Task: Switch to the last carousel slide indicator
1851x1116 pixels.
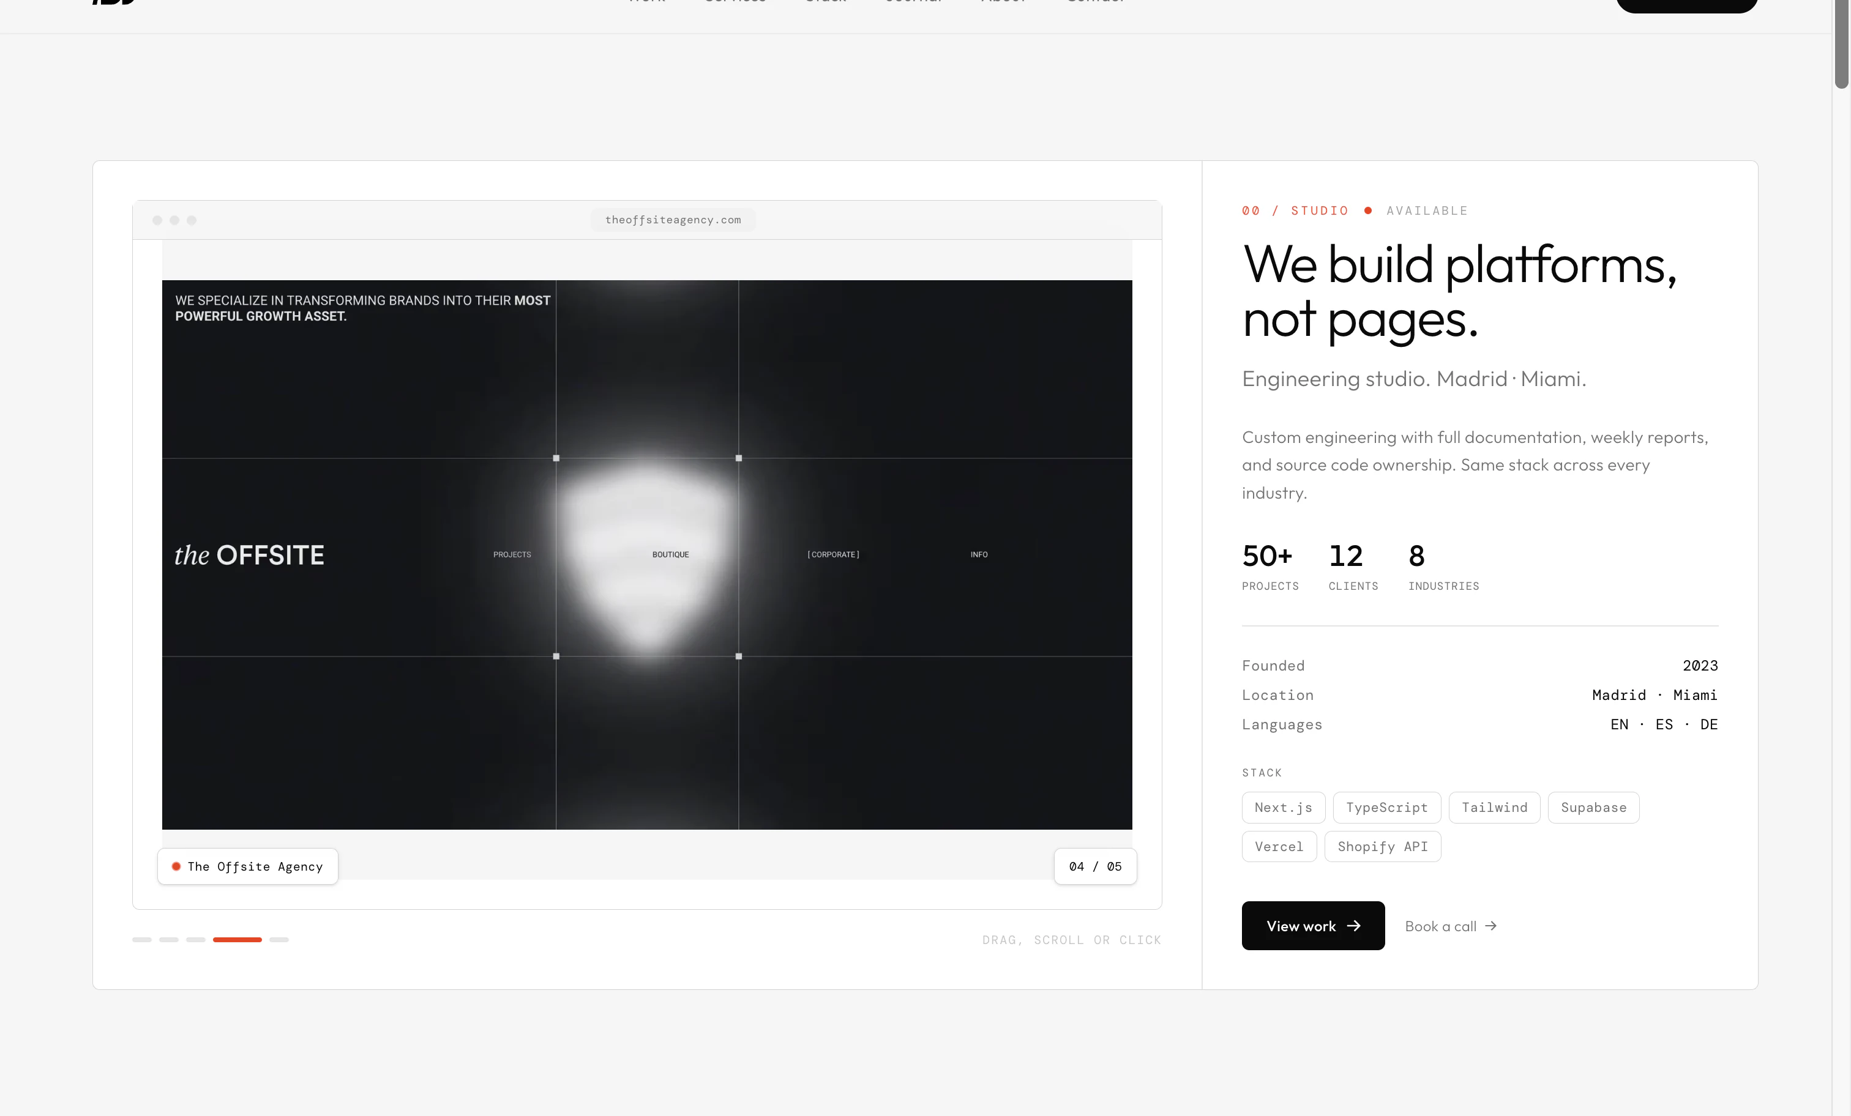Action: (x=280, y=940)
